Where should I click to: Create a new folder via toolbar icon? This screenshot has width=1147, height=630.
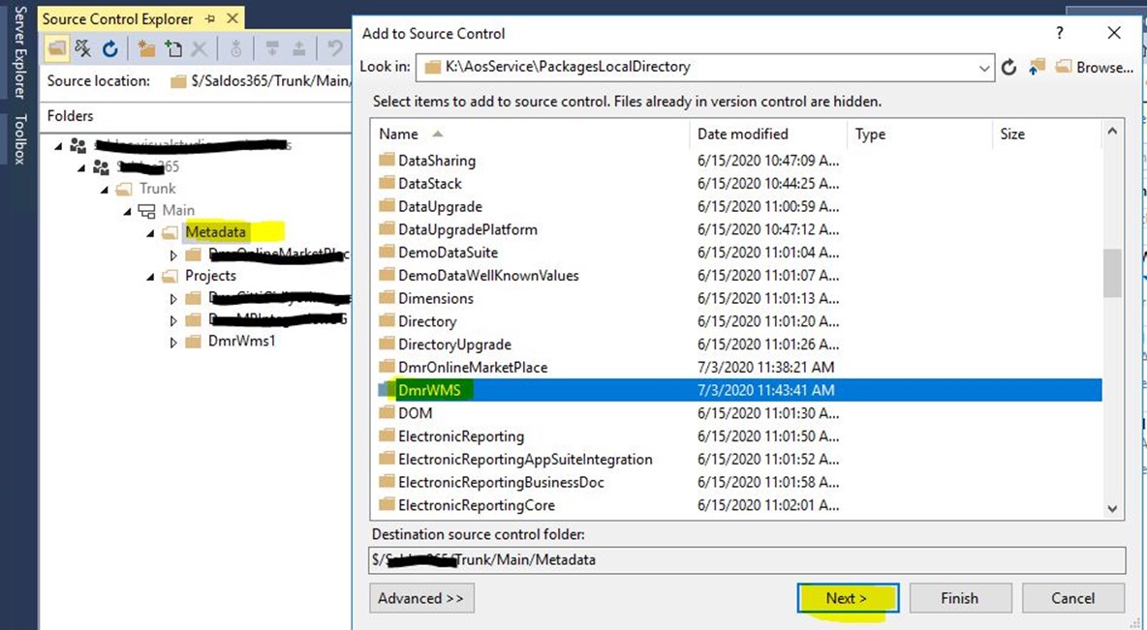146,49
